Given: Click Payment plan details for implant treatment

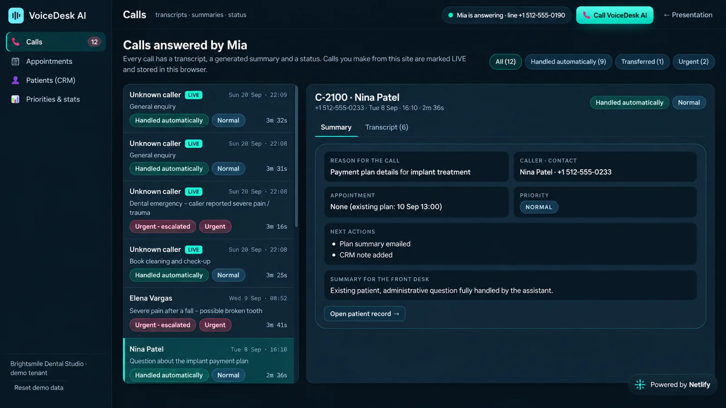Looking at the screenshot, I should click(x=400, y=172).
